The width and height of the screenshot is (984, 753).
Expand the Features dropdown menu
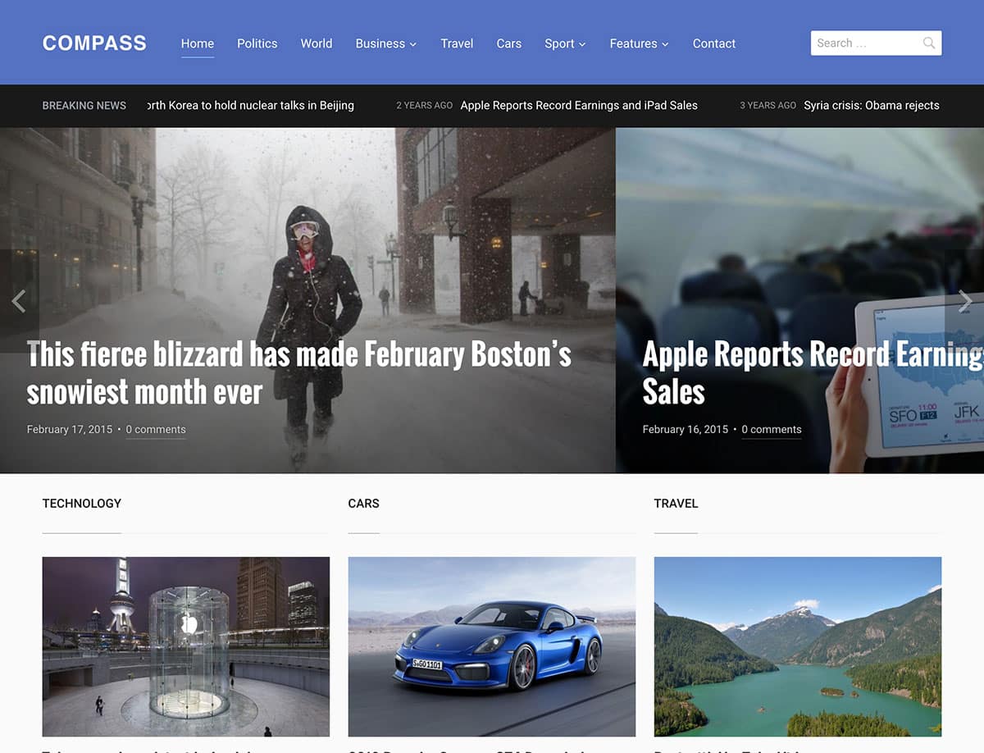(640, 43)
